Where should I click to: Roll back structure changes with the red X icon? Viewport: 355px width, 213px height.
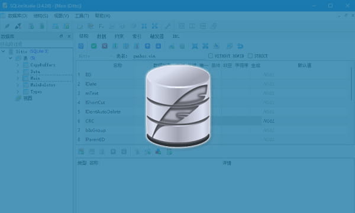tap(105, 46)
